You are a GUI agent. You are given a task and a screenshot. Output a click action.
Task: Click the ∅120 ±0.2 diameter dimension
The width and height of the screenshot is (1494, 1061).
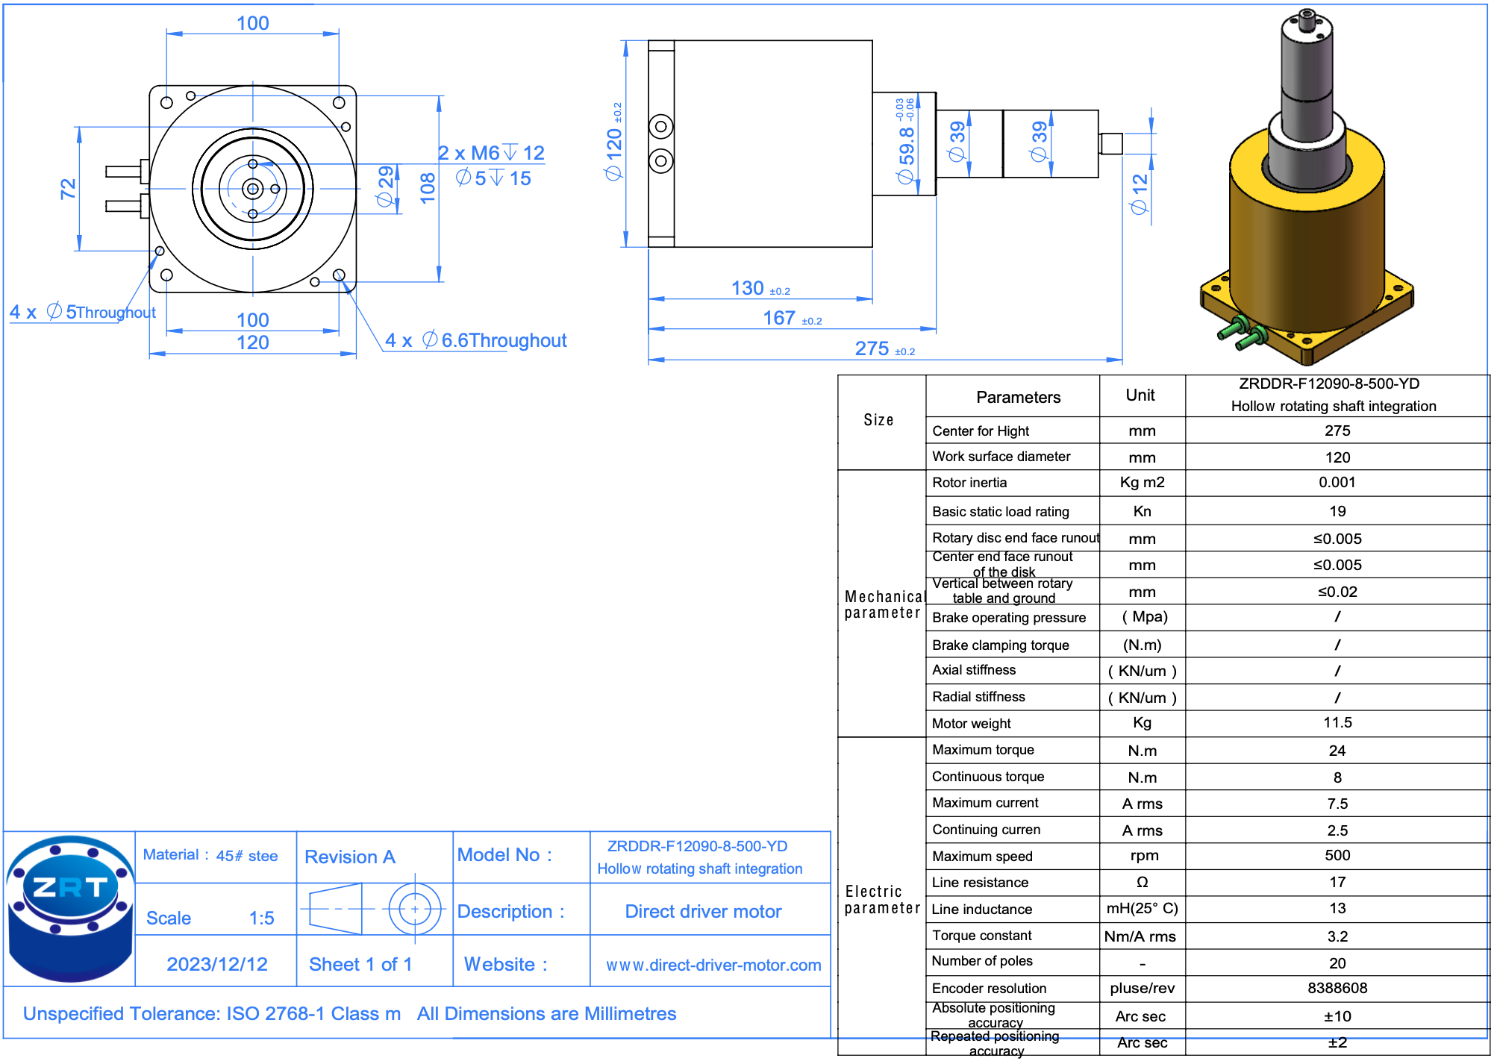coord(614,142)
